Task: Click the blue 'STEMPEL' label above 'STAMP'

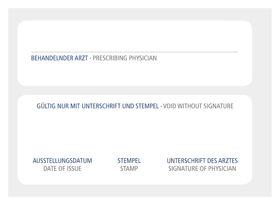Action: (129, 161)
